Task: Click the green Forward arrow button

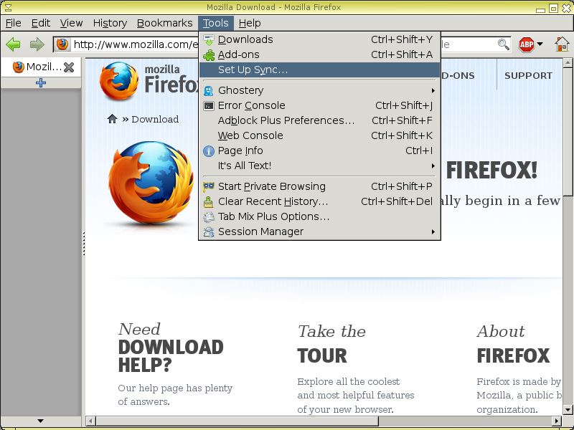Action: click(37, 44)
